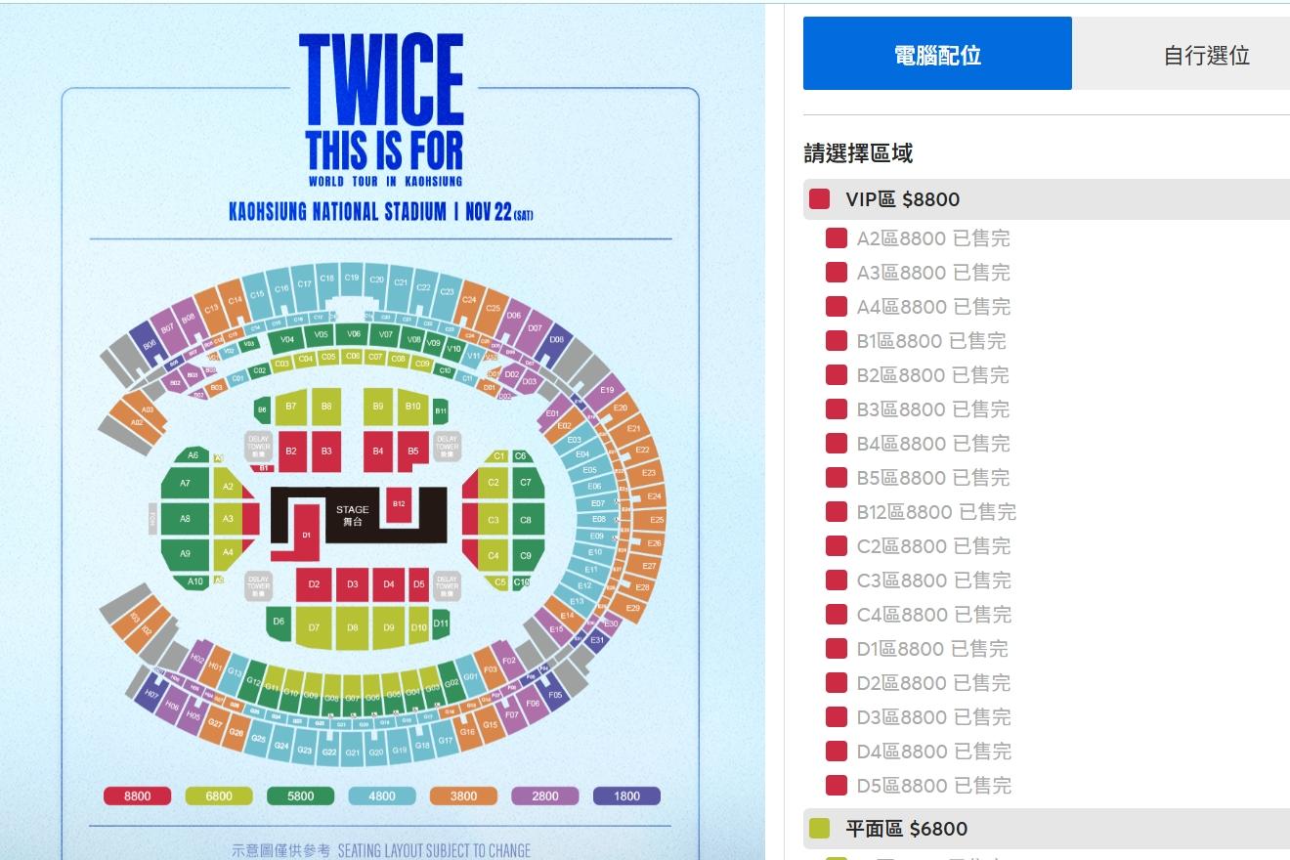Image resolution: width=1290 pixels, height=860 pixels.
Task: Expand the VIP區 $8800 section header
Action: click(x=1047, y=199)
